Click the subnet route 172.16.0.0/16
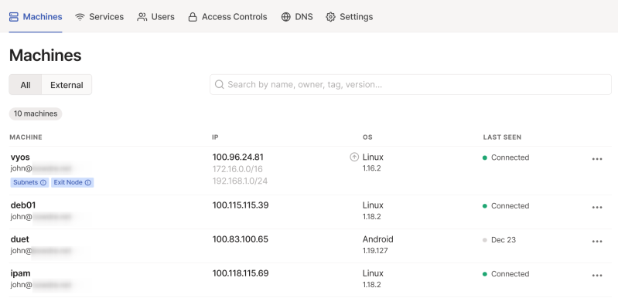Image resolution: width=618 pixels, height=298 pixels. tap(237, 169)
